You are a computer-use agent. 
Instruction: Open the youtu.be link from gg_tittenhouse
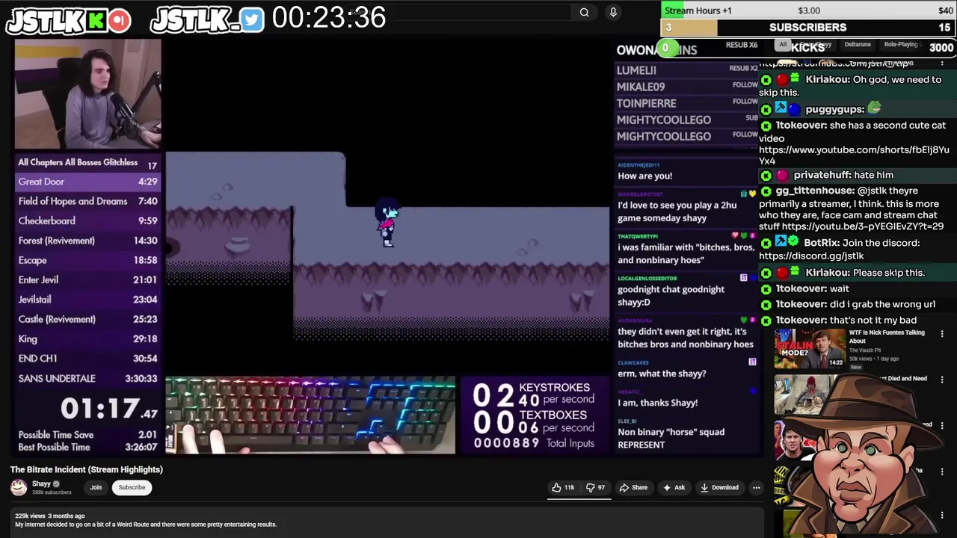863,226
